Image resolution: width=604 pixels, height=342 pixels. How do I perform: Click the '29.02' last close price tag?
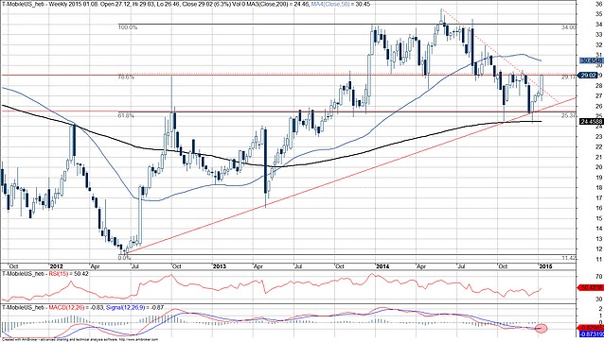(588, 76)
